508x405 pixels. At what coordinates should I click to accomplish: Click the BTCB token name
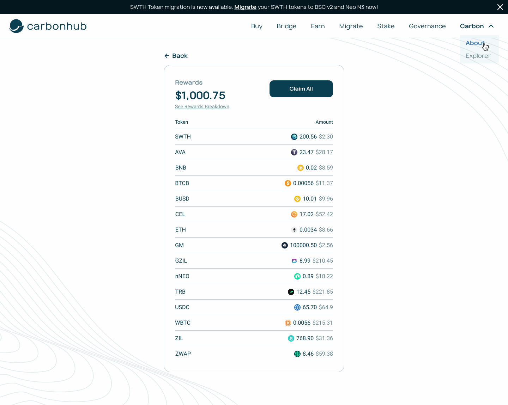click(x=182, y=183)
